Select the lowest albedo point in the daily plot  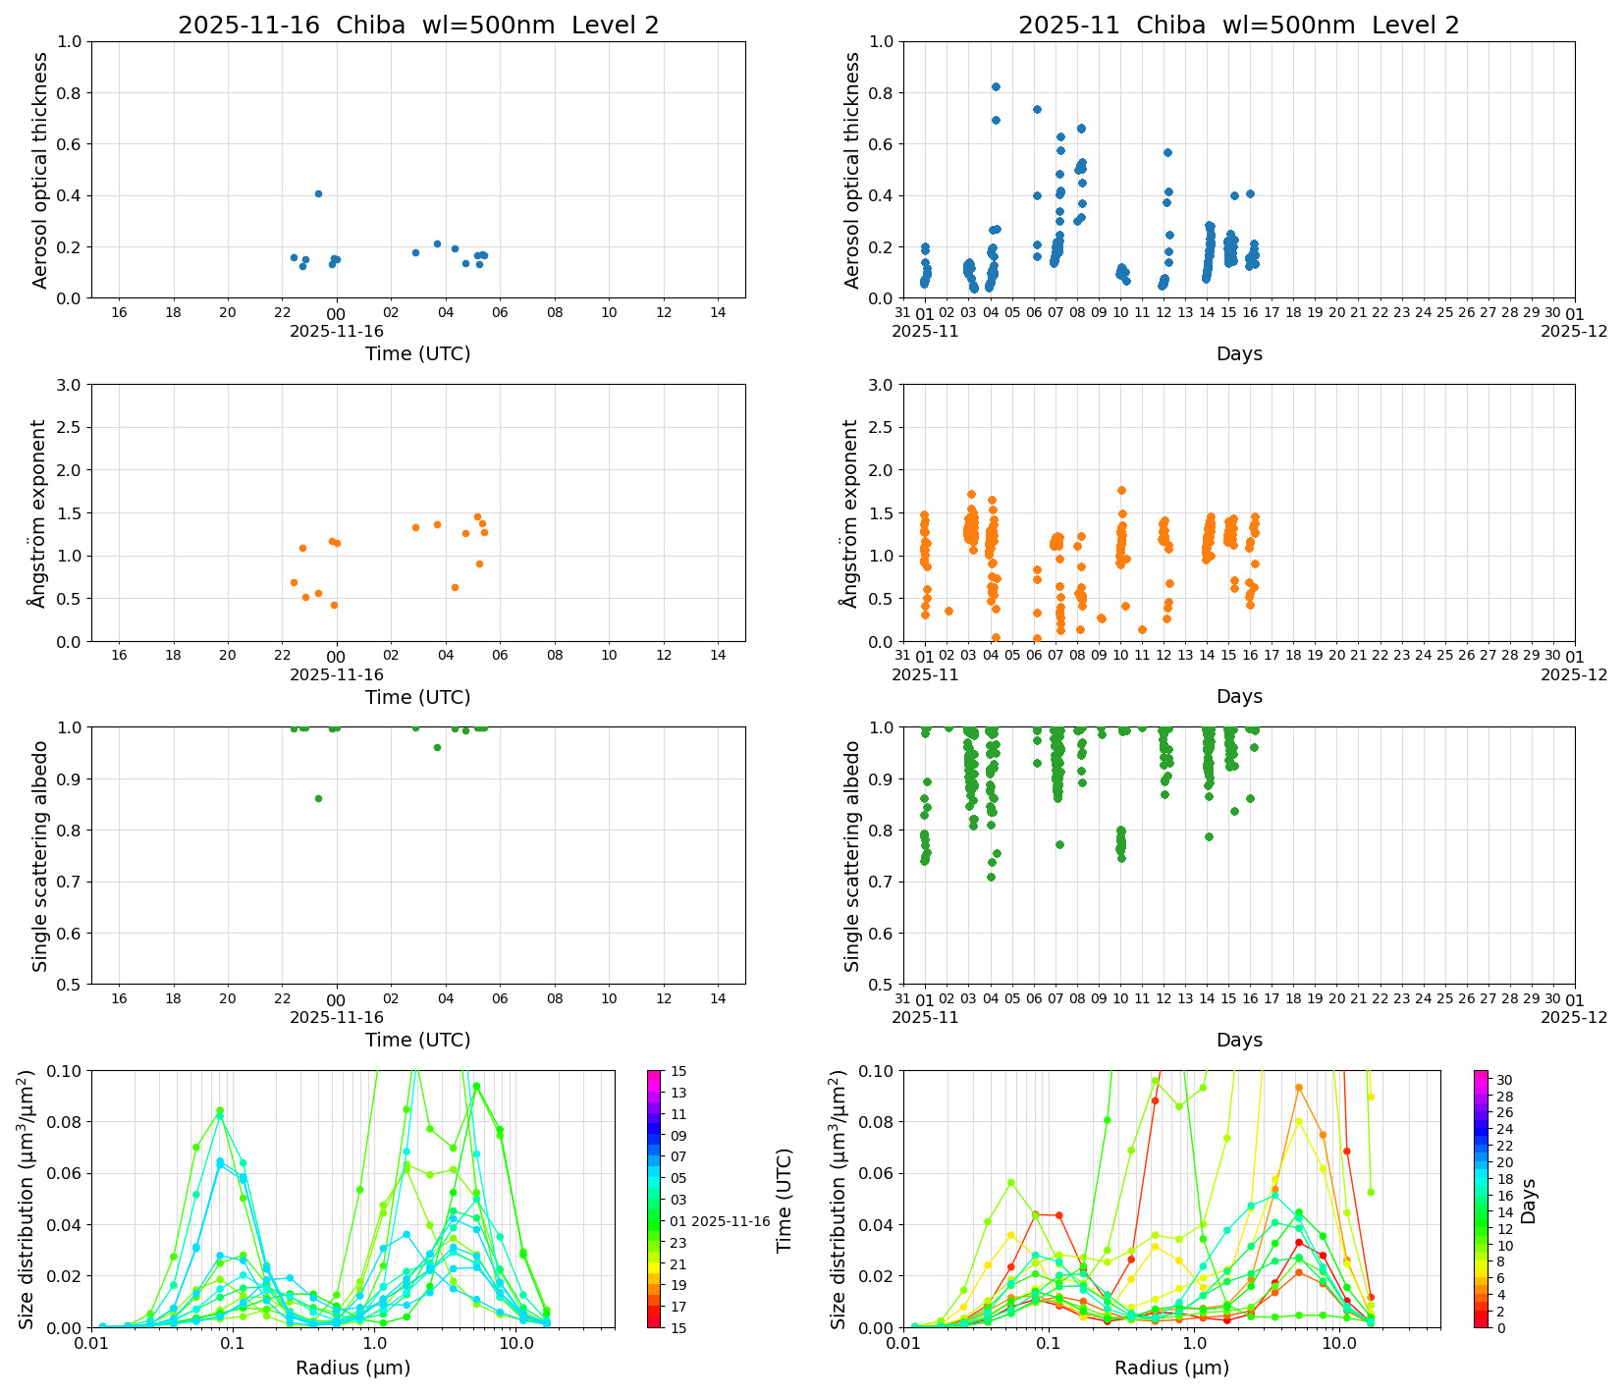[x=318, y=798]
